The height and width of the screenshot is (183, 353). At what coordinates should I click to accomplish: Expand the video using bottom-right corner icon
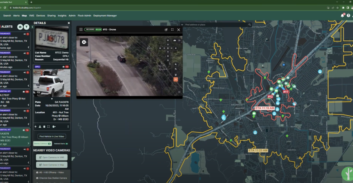[x=179, y=92]
